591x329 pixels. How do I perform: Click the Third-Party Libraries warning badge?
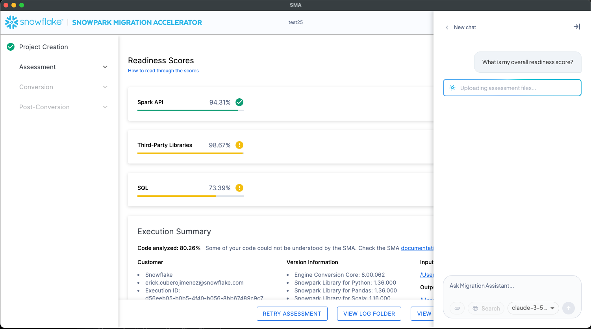(x=239, y=145)
